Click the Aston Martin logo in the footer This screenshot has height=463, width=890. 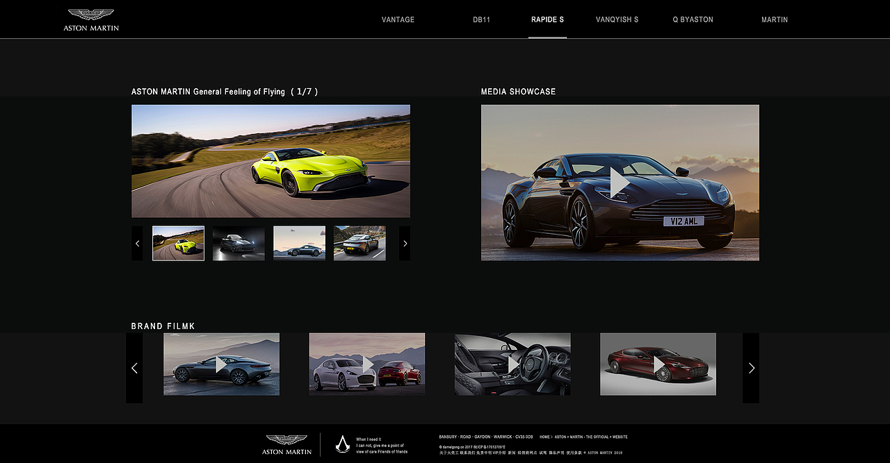(286, 445)
